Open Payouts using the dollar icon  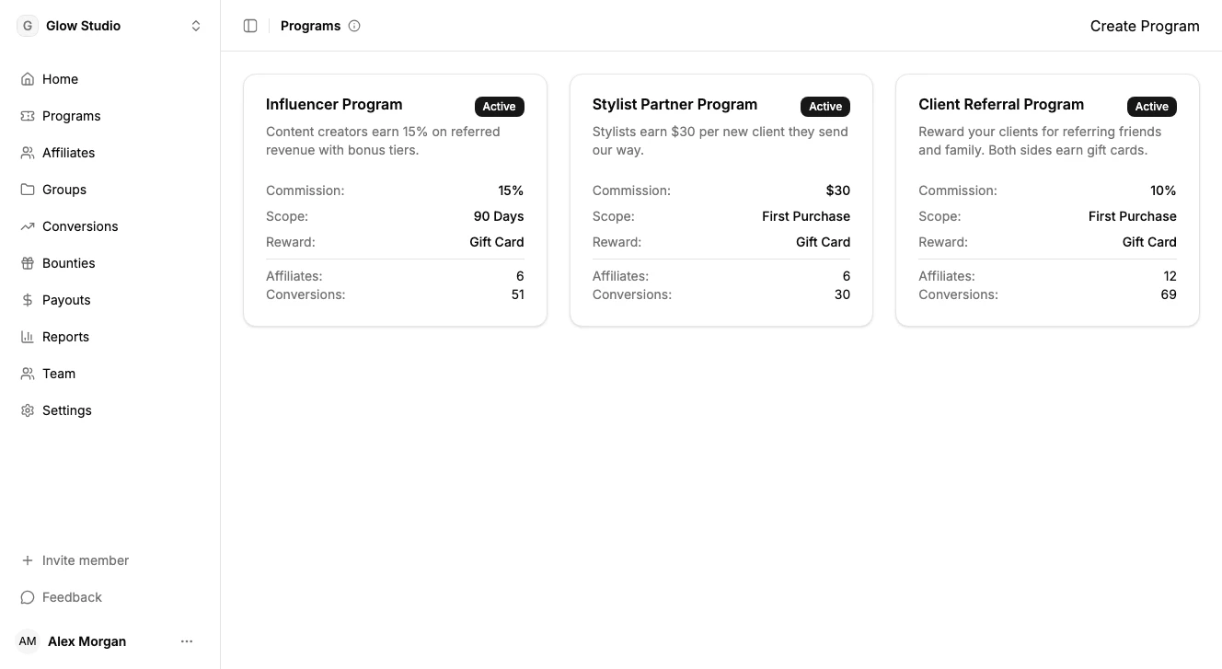(27, 300)
